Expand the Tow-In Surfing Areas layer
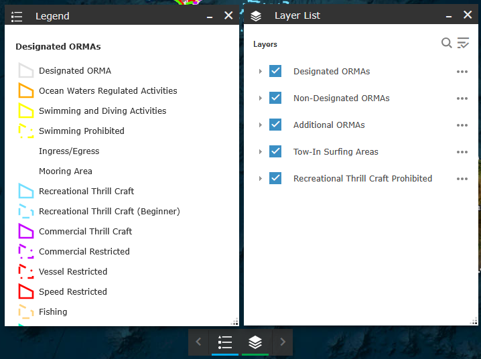The image size is (481, 359). [x=260, y=152]
